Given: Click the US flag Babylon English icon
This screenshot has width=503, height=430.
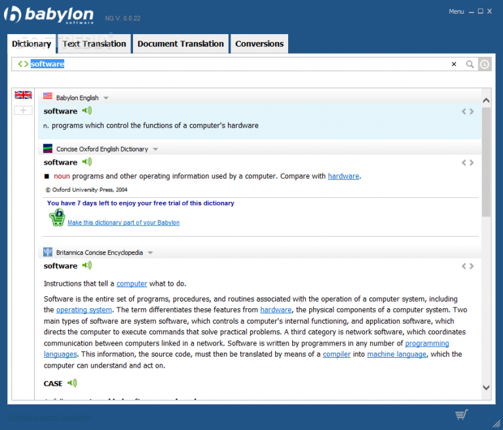Looking at the screenshot, I should [x=48, y=96].
